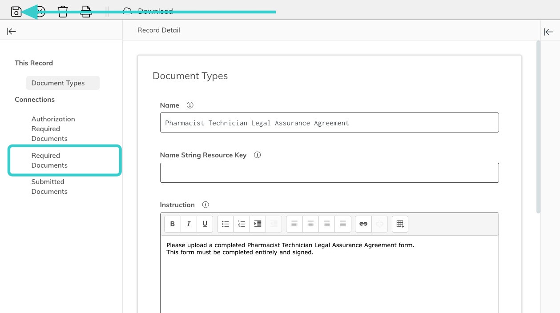The image size is (560, 313).
Task: Toggle bold in Instruction editor
Action: [173, 224]
